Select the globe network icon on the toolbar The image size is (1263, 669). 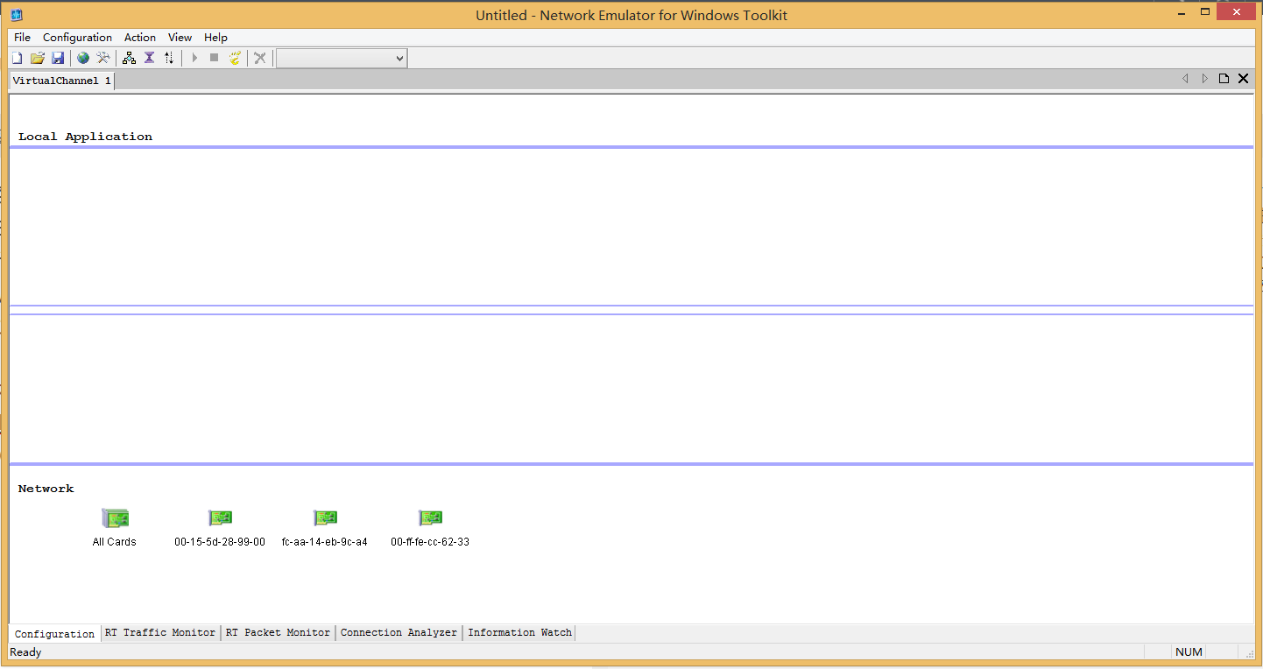coord(82,57)
